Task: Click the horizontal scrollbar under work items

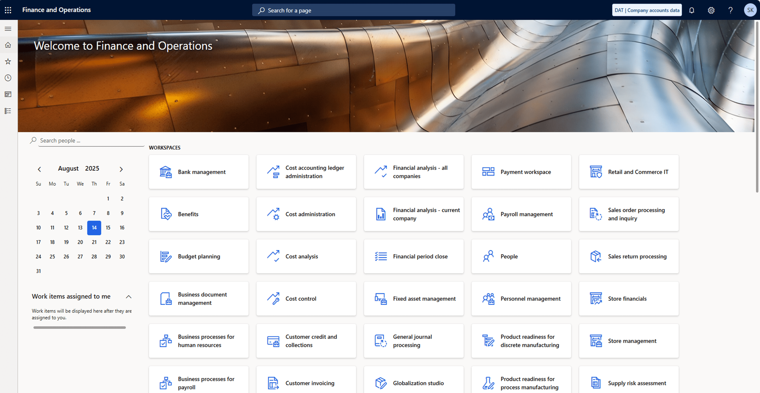Action: [x=79, y=328]
